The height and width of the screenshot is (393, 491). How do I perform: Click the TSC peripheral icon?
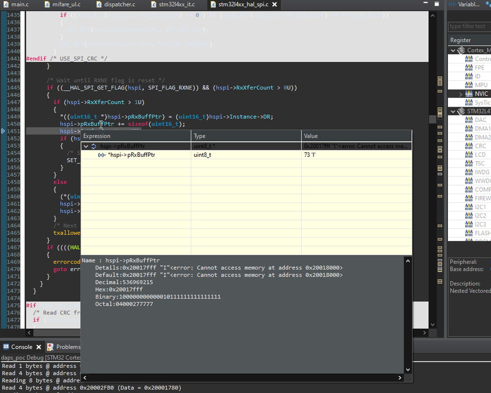tap(469, 163)
